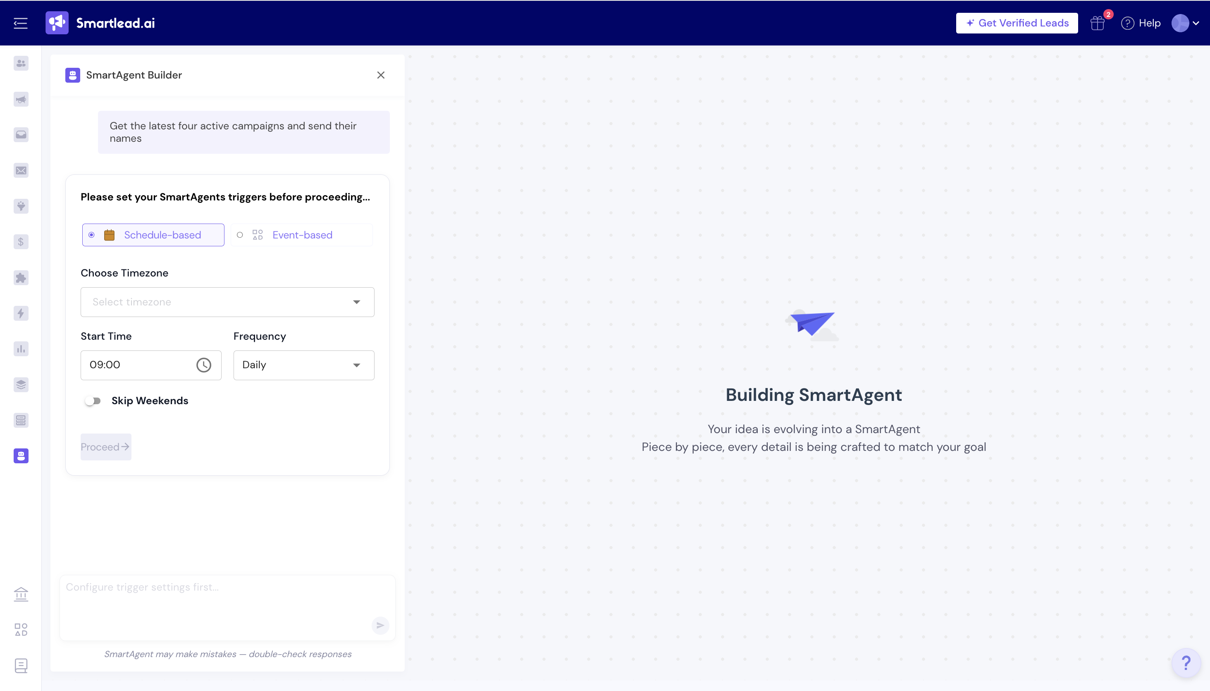Collapse the hamburger sidebar menu
Viewport: 1210px width, 691px height.
20,23
